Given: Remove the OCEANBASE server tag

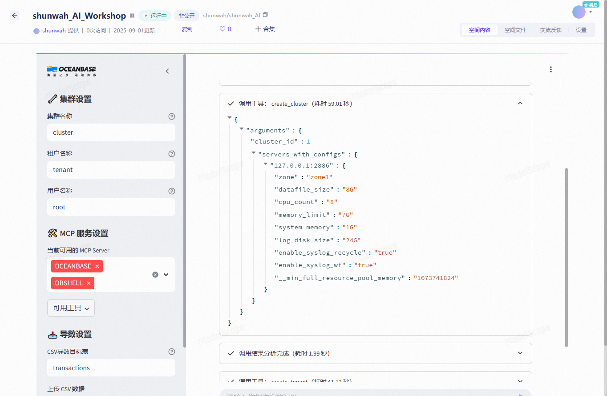Looking at the screenshot, I should (x=97, y=266).
